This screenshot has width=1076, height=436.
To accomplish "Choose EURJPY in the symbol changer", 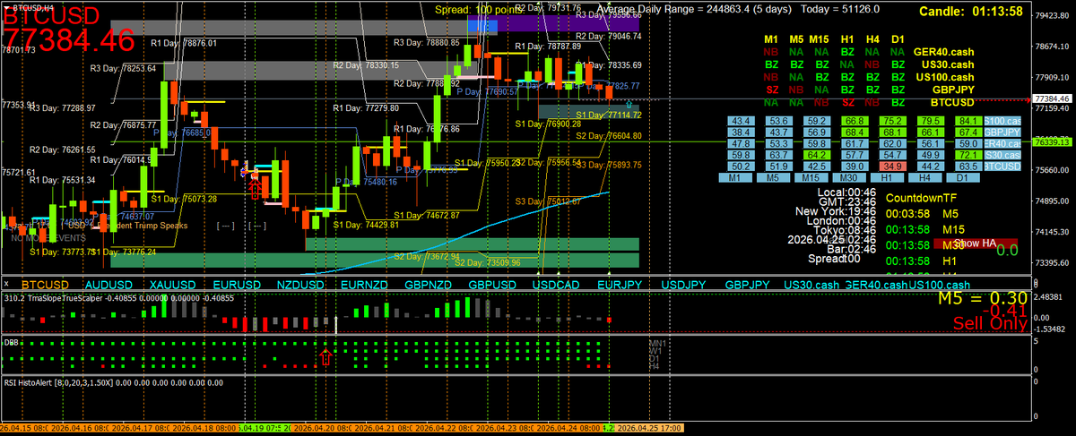I will pos(620,284).
